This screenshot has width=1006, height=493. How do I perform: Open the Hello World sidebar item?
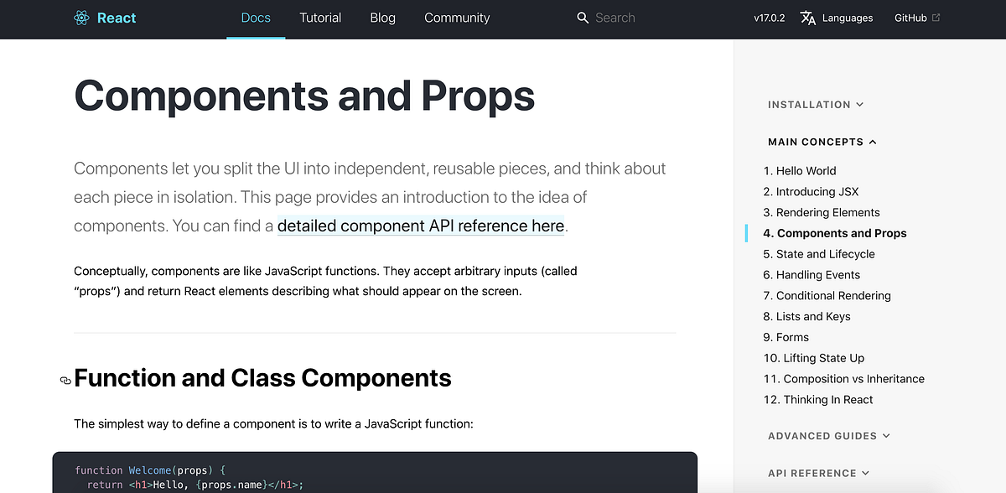[800, 170]
